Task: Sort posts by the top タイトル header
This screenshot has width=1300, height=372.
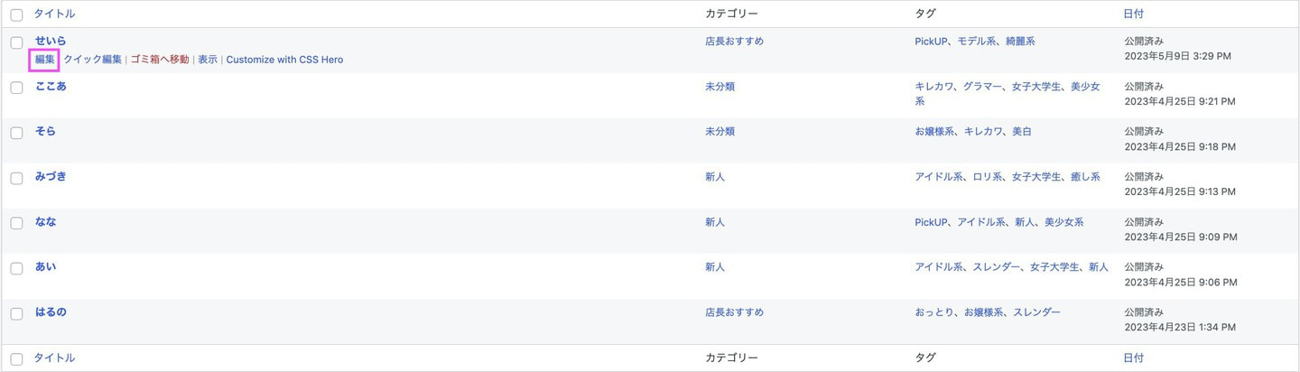Action: click(x=54, y=14)
